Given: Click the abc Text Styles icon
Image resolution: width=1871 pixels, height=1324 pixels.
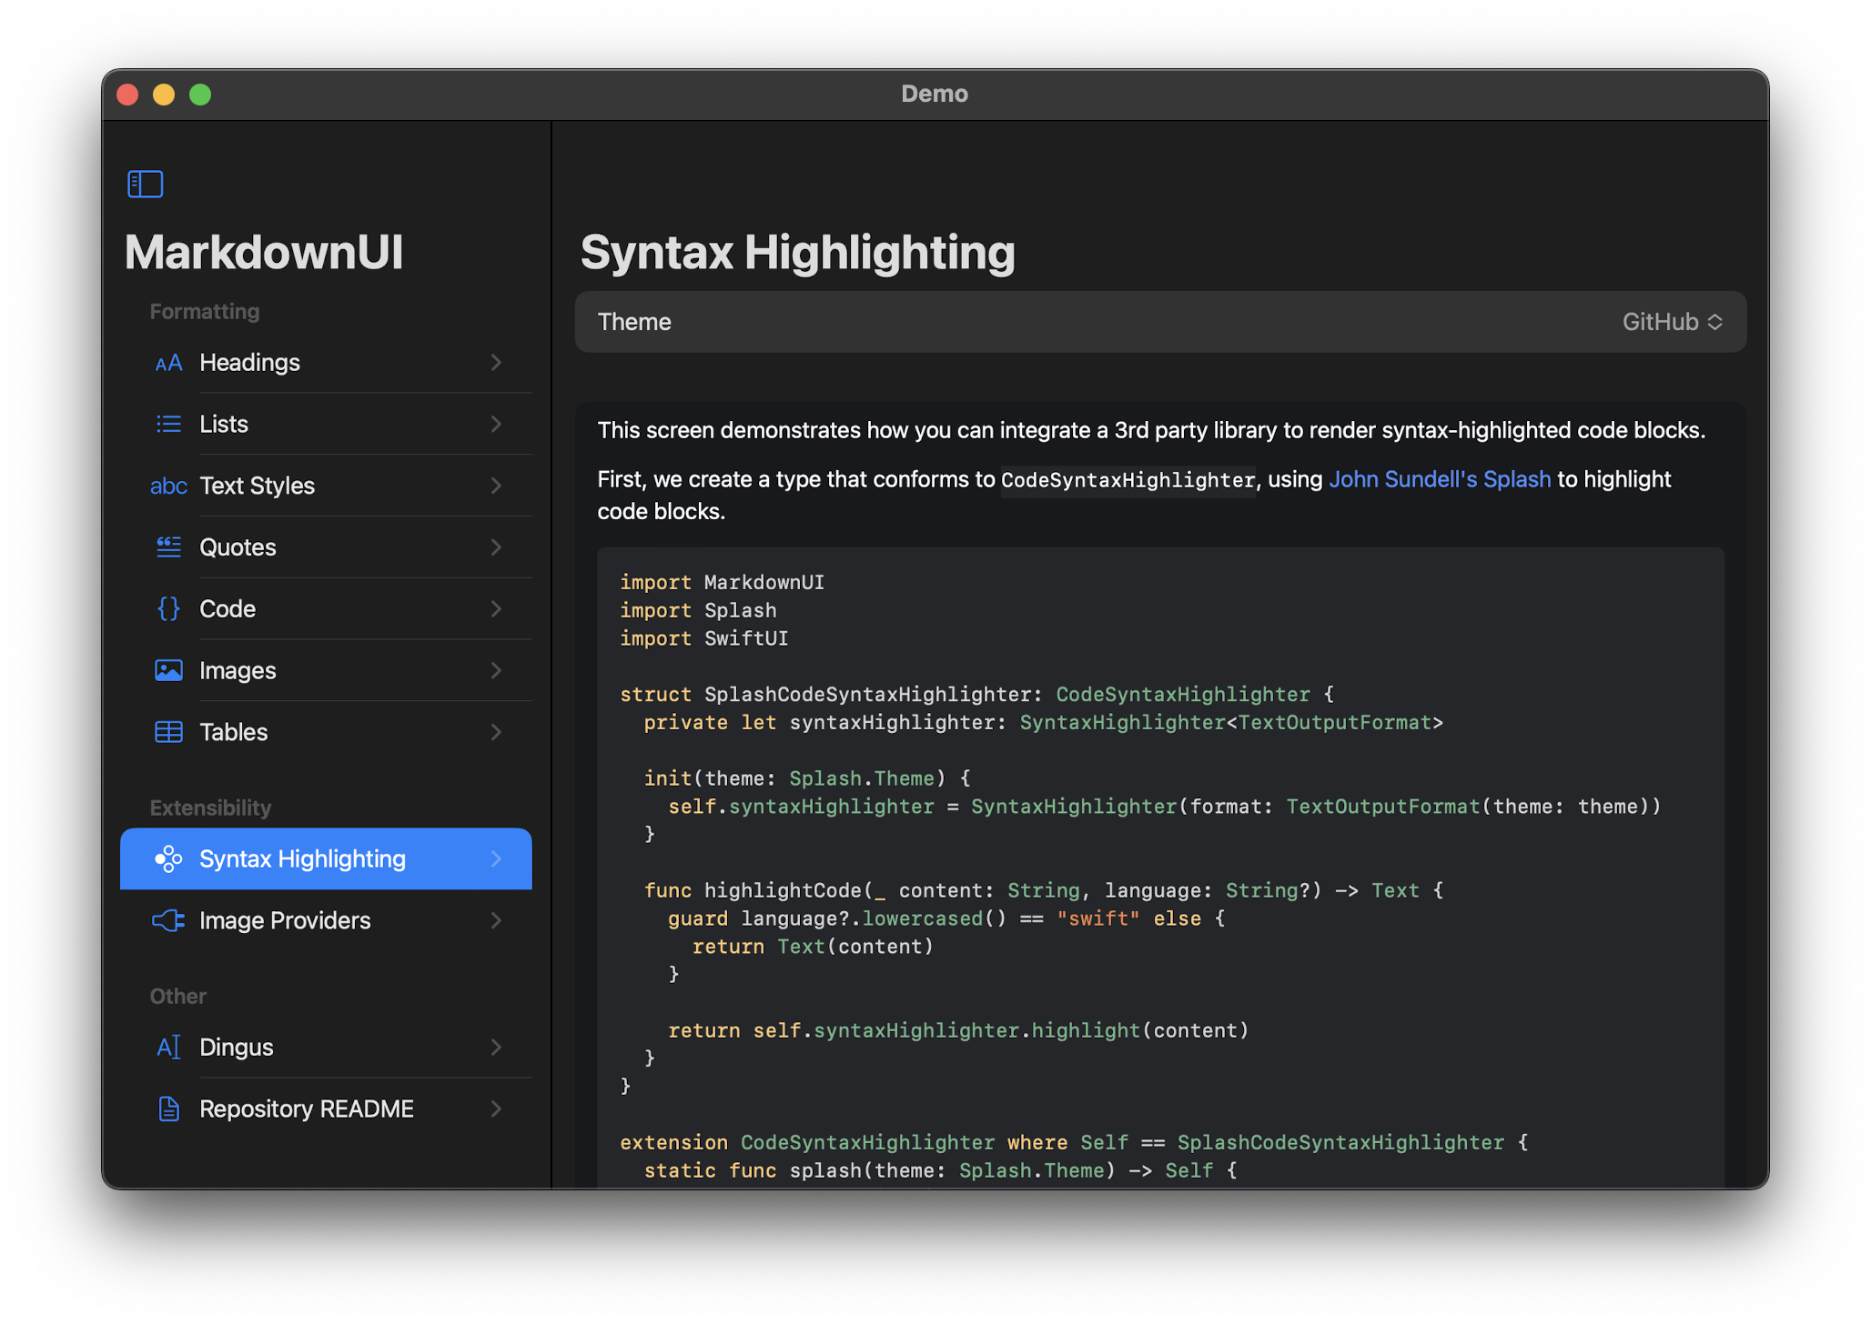Looking at the screenshot, I should (168, 486).
